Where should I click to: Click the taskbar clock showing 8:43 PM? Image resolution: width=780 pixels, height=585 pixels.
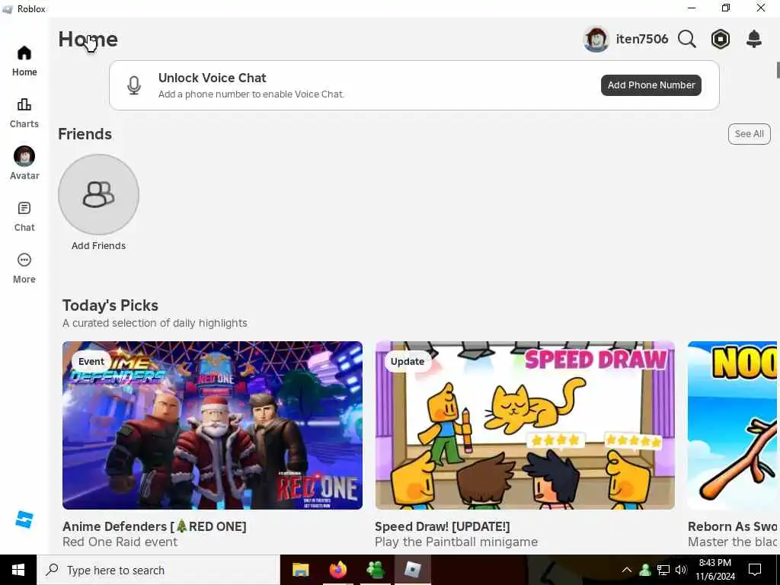tap(714, 570)
